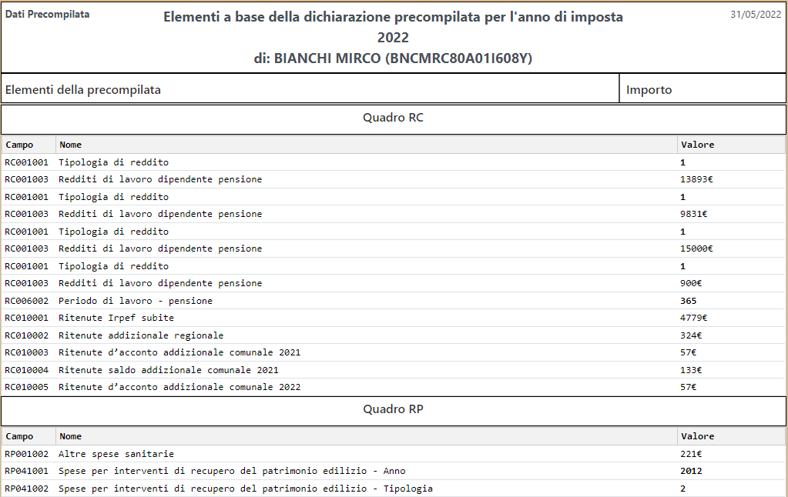Click the 31/05/2022 date text

coord(755,14)
